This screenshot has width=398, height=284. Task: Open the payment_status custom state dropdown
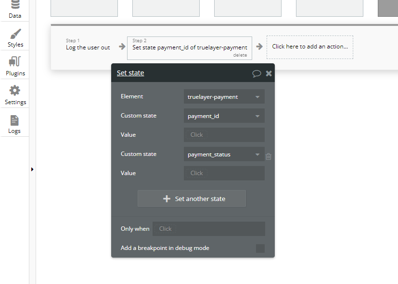click(x=224, y=154)
